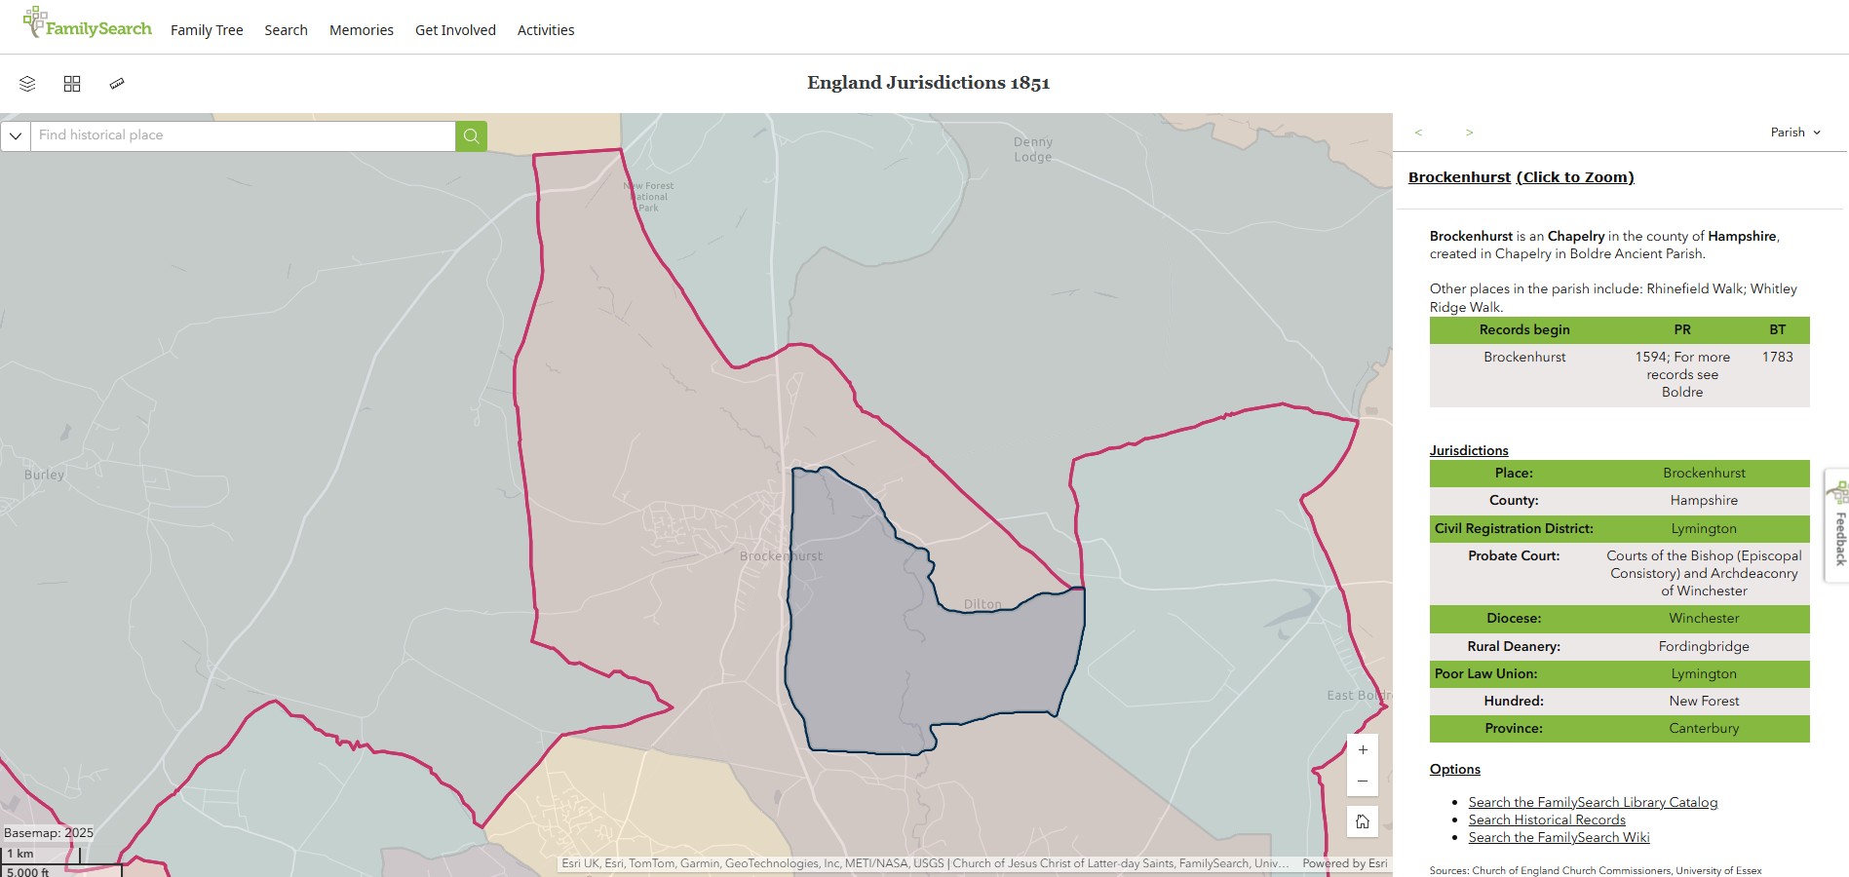Expand the search options chevron
This screenshot has height=877, width=1849.
click(16, 135)
